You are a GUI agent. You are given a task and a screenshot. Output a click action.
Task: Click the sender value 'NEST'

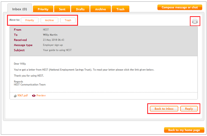(46, 30)
